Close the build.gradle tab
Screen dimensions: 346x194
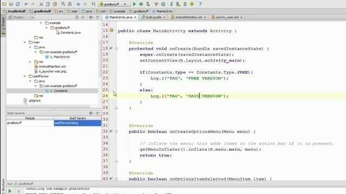pos(164,17)
